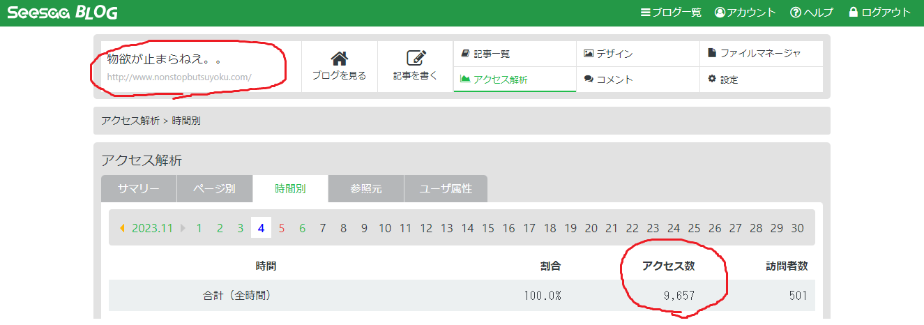924x325 pixels.
Task: Open the 設定 menu item
Action: pos(762,79)
